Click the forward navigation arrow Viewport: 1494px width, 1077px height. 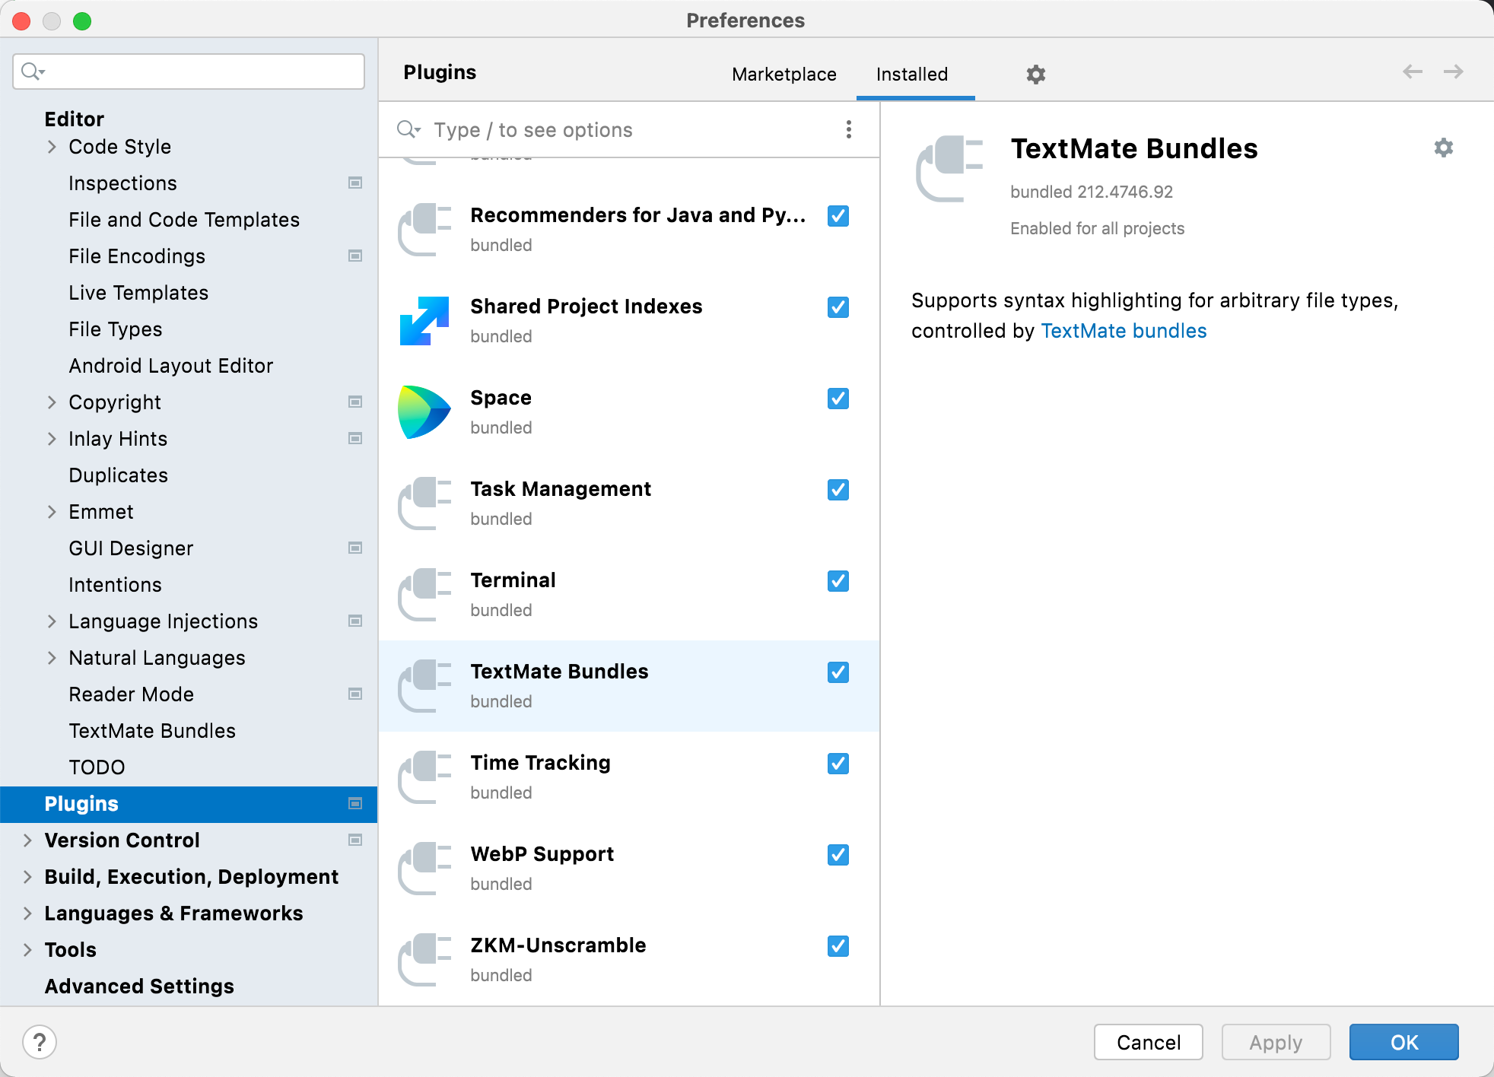tap(1454, 71)
